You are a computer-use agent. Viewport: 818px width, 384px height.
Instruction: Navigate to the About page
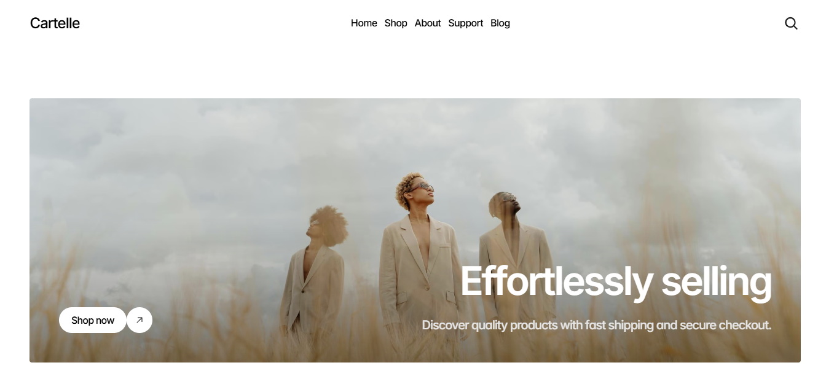428,23
